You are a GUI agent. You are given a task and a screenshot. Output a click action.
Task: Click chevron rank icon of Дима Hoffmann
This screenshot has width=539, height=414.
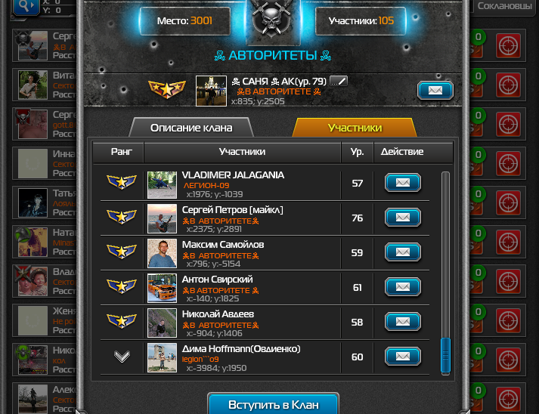coord(122,357)
